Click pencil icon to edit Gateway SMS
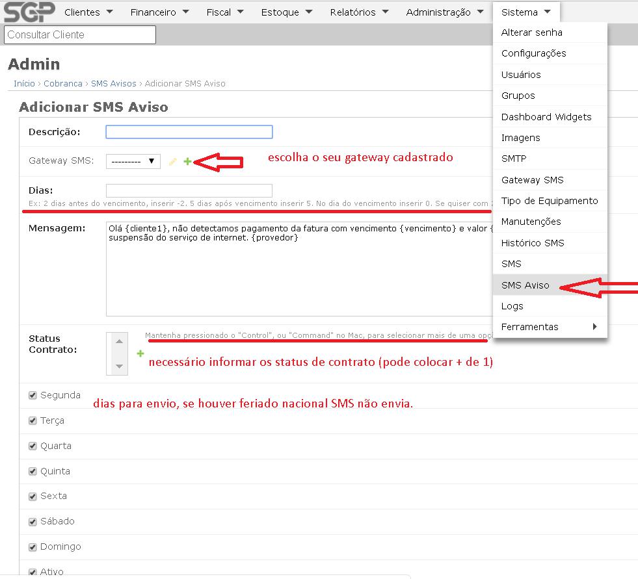Image resolution: width=638 pixels, height=579 pixels. tap(172, 162)
